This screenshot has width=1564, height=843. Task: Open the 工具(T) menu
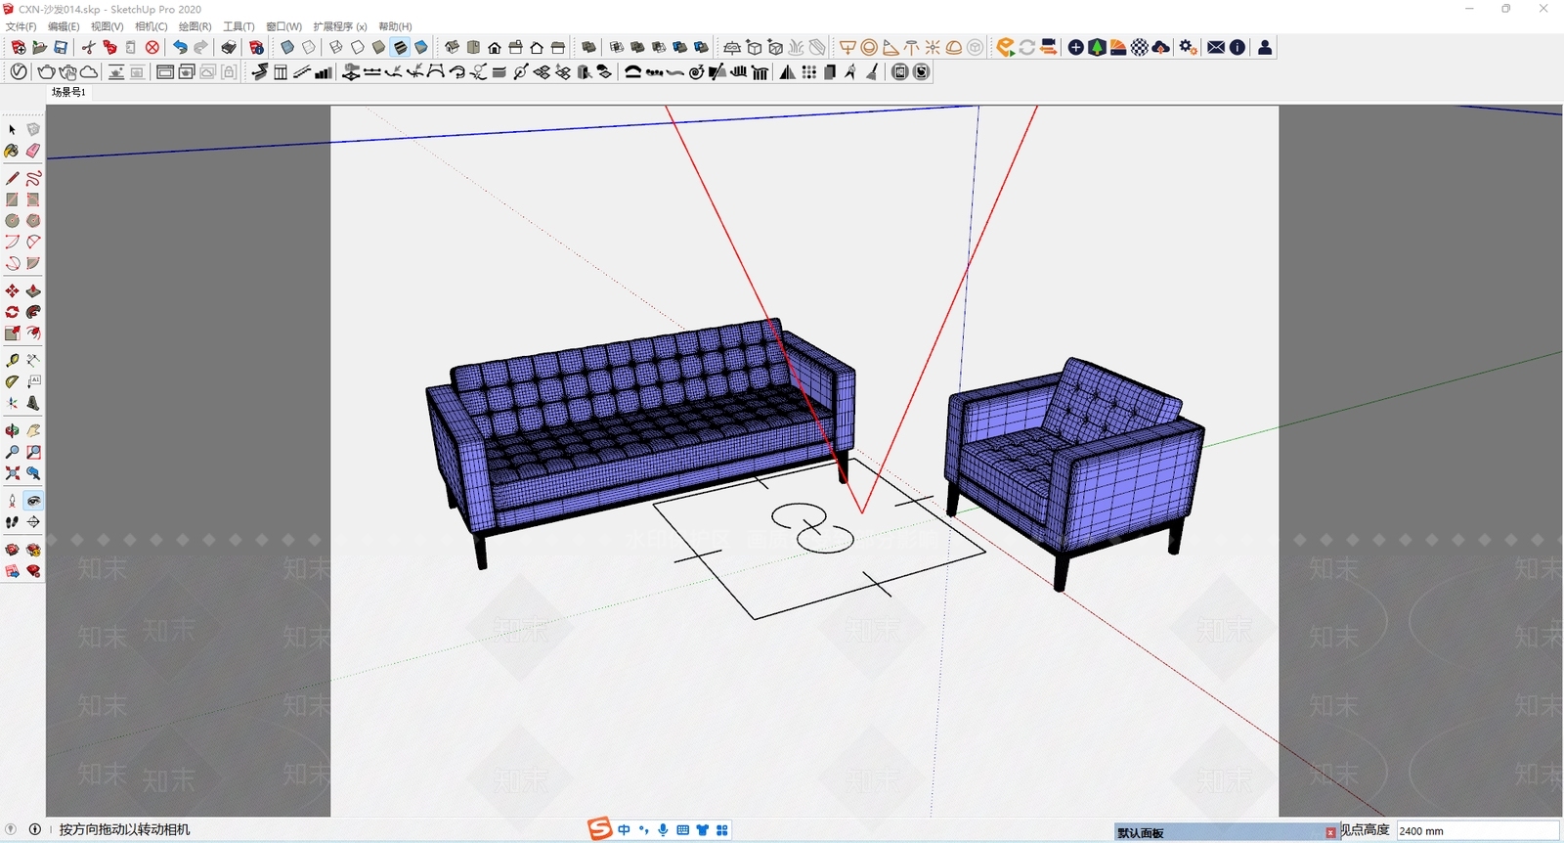click(239, 26)
